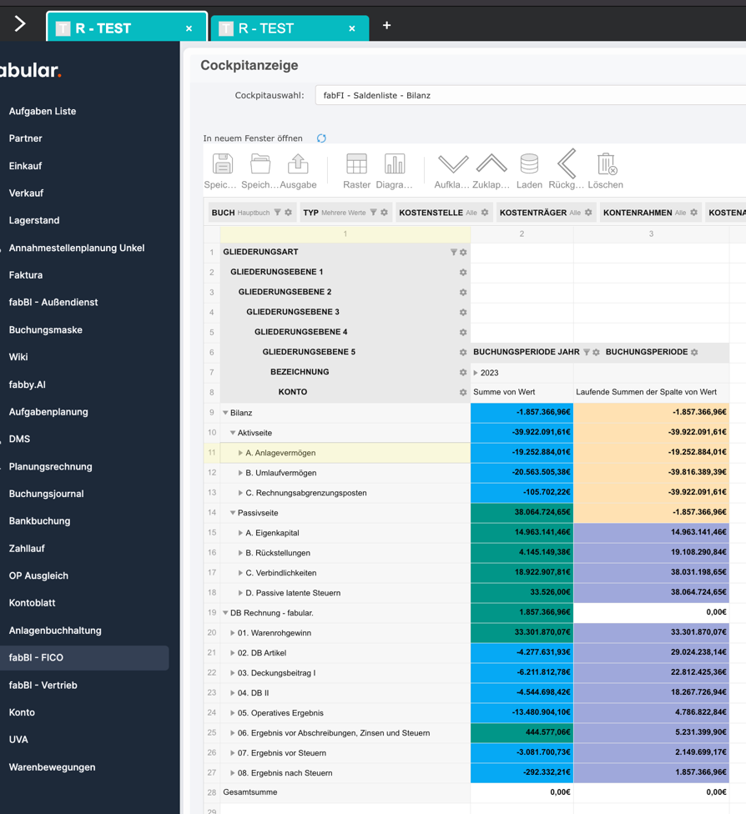Toggle the filter on GLIEDERUNGSART
The image size is (746, 814).
pos(453,251)
